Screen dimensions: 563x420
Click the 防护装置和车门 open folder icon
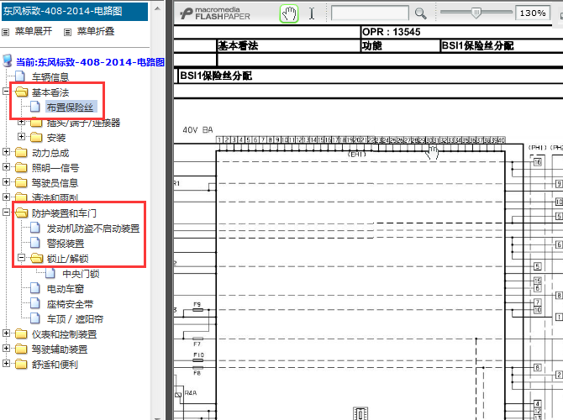(x=21, y=213)
